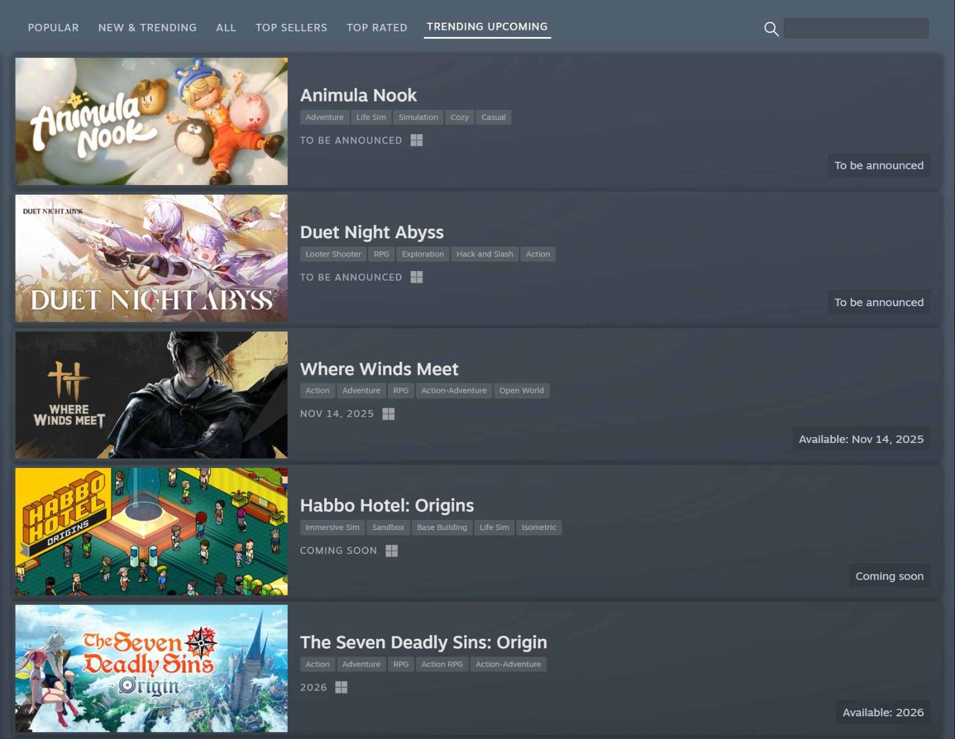Click the Where Winds Meet capsule image
Viewport: 955px width, 739px height.
(x=151, y=395)
